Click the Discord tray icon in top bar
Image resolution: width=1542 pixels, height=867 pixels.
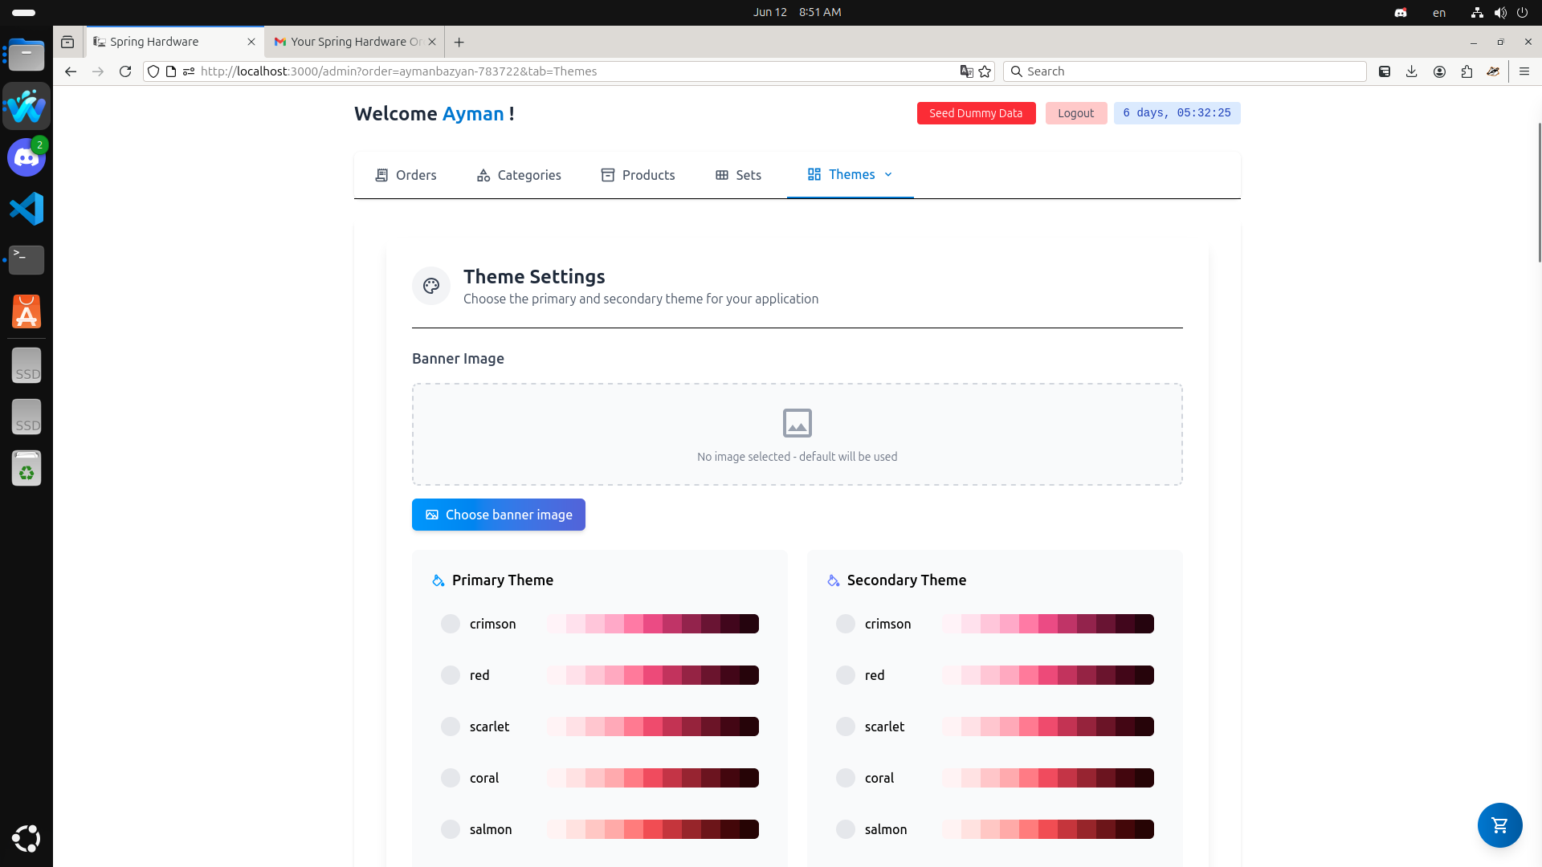click(1401, 13)
